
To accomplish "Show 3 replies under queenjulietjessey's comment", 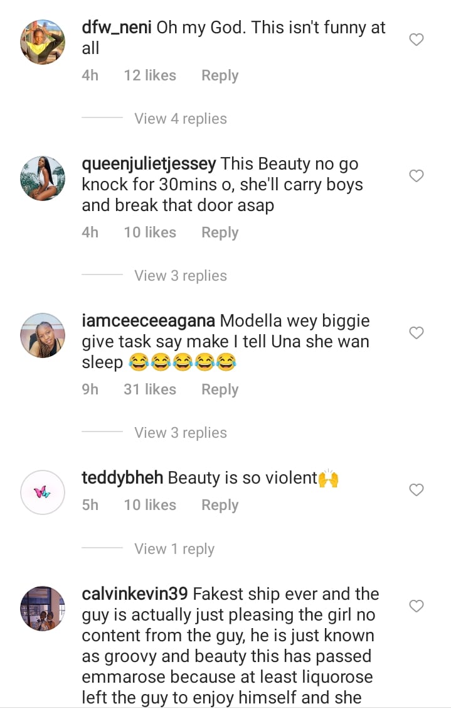I will click(x=181, y=276).
